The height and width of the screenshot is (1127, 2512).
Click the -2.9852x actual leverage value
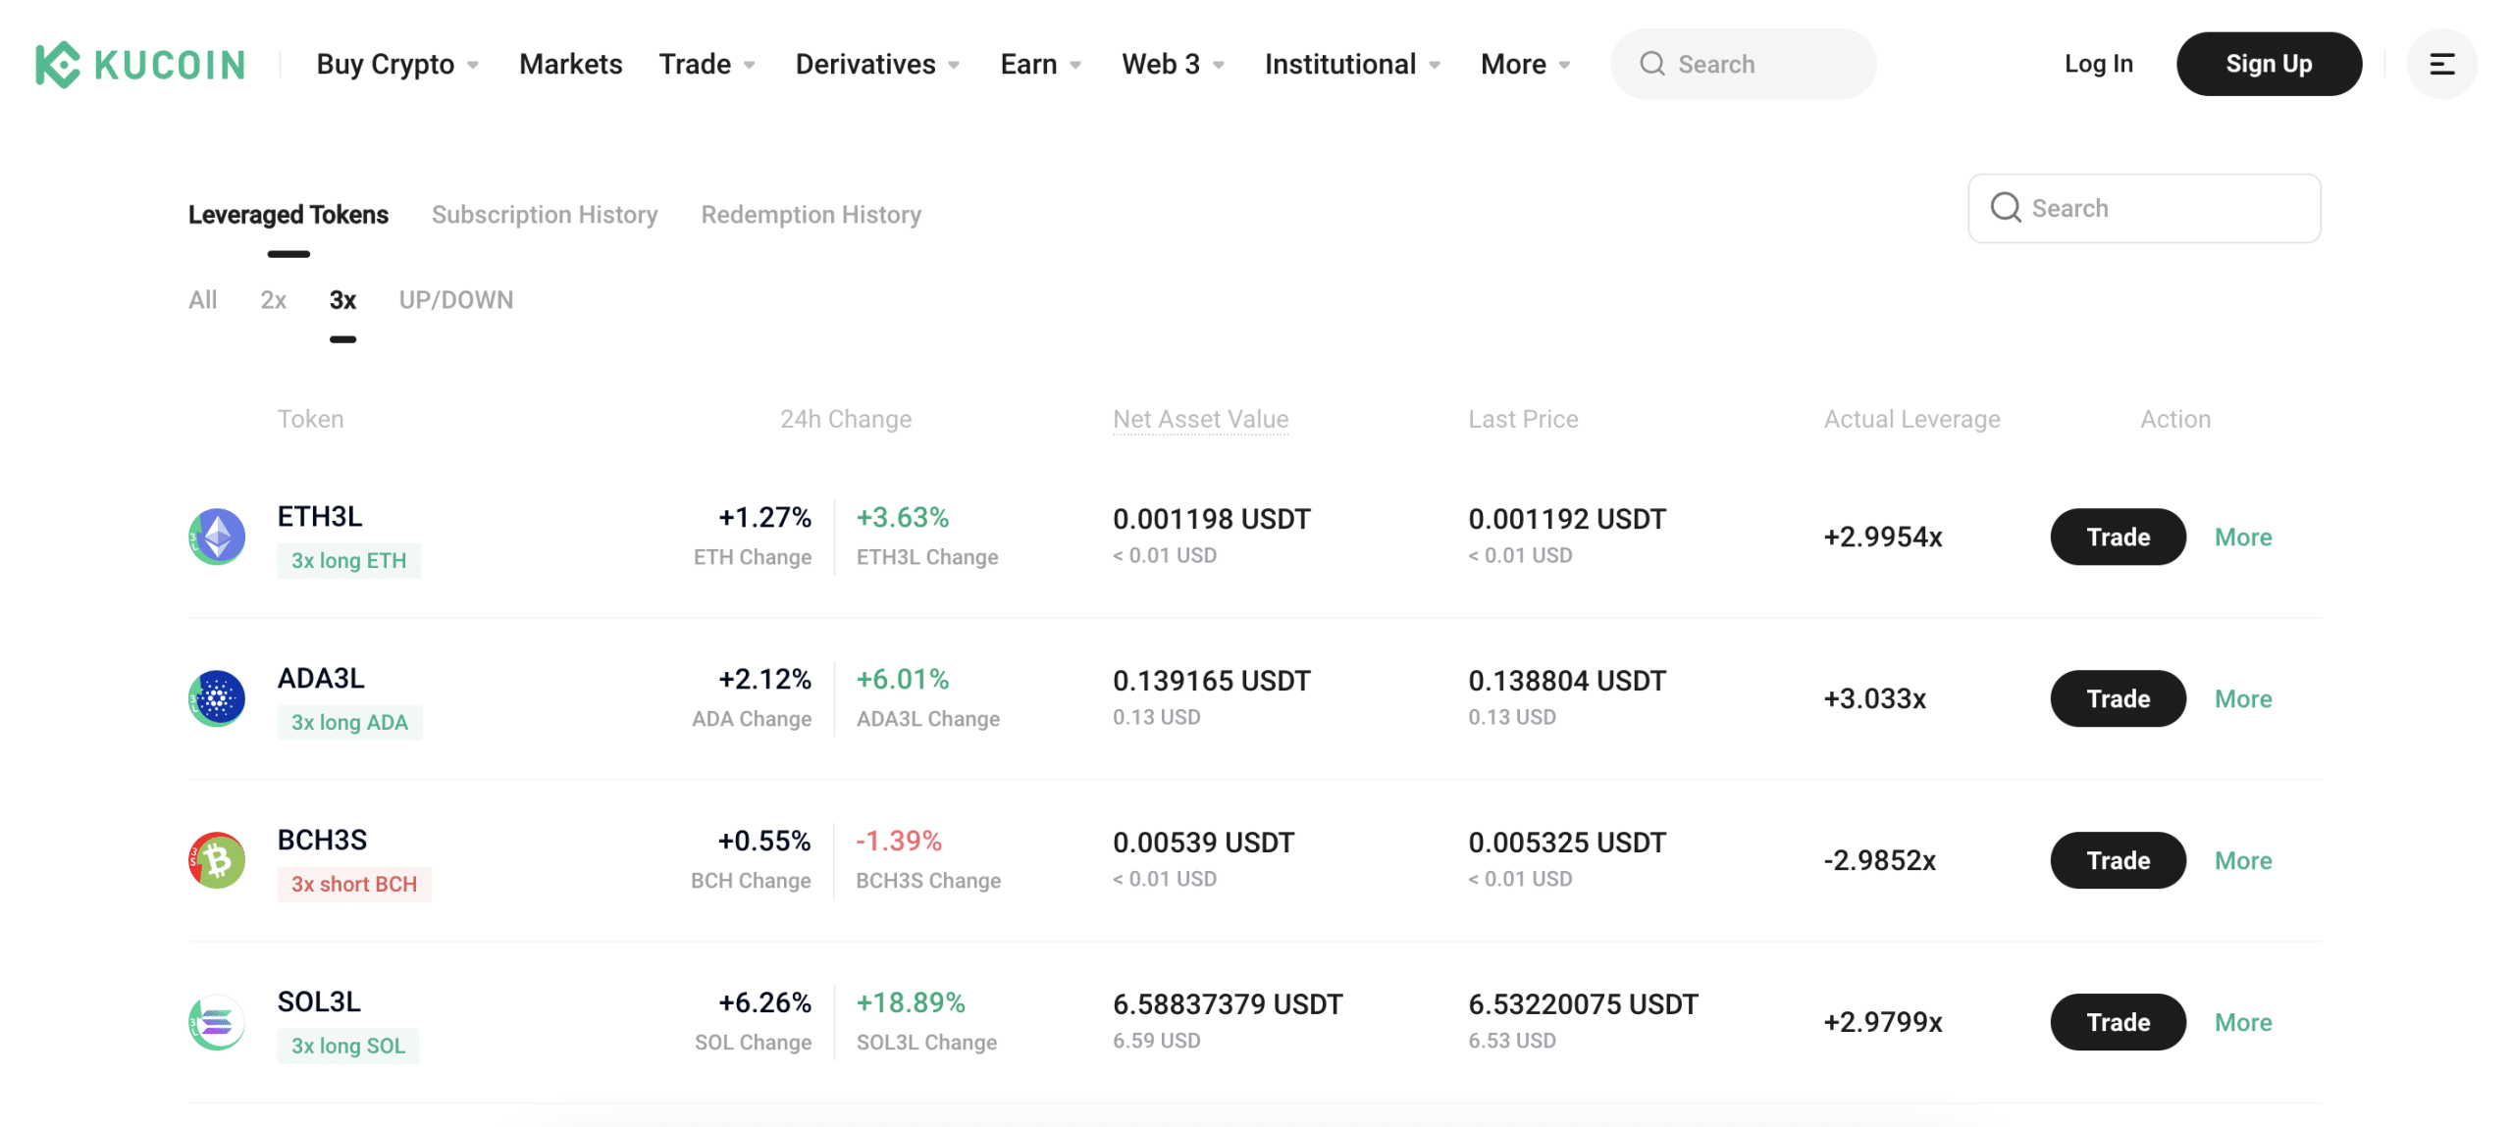1879,861
